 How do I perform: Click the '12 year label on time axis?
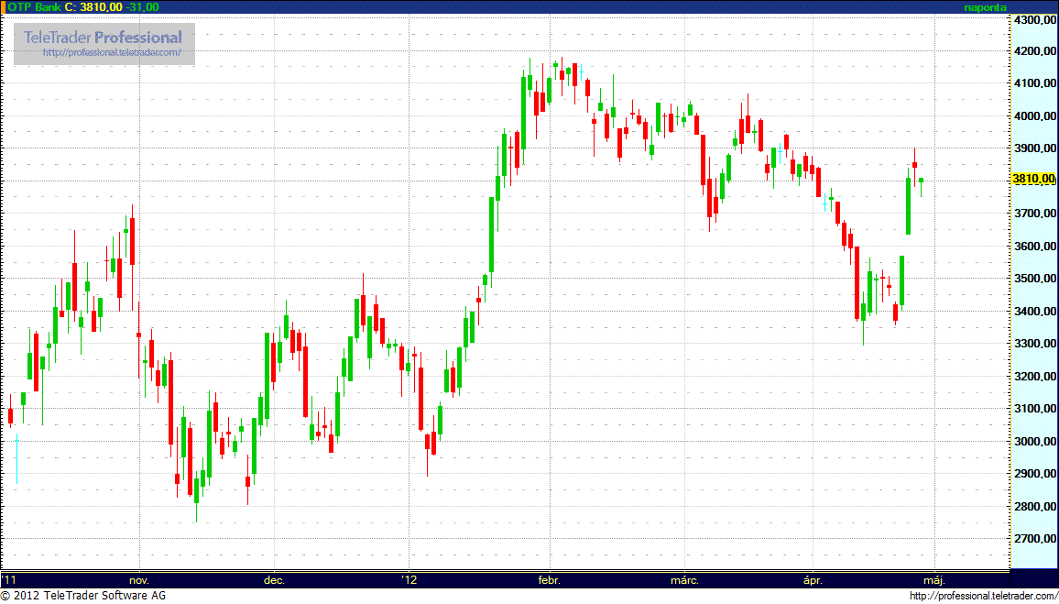408,579
